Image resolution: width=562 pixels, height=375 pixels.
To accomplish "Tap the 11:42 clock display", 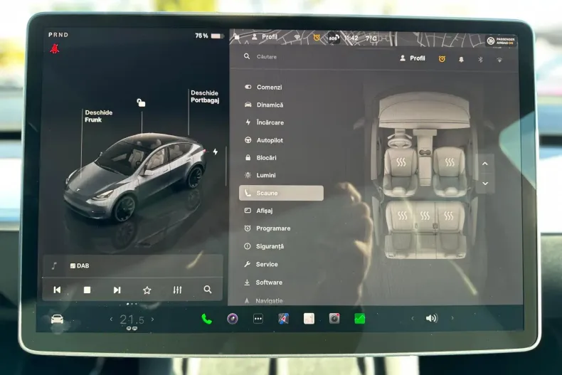I will pos(351,38).
